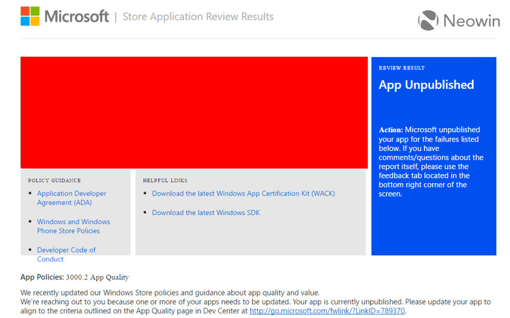
Task: Click the Microsoft wordmark text
Action: coord(76,16)
